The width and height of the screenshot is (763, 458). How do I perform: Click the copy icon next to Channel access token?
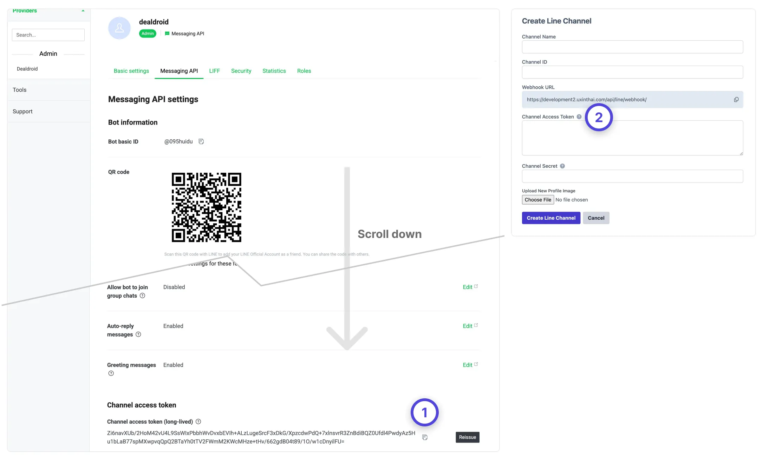pyautogui.click(x=425, y=437)
